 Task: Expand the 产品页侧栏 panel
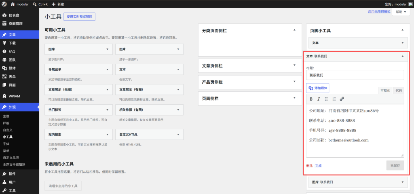294,82
